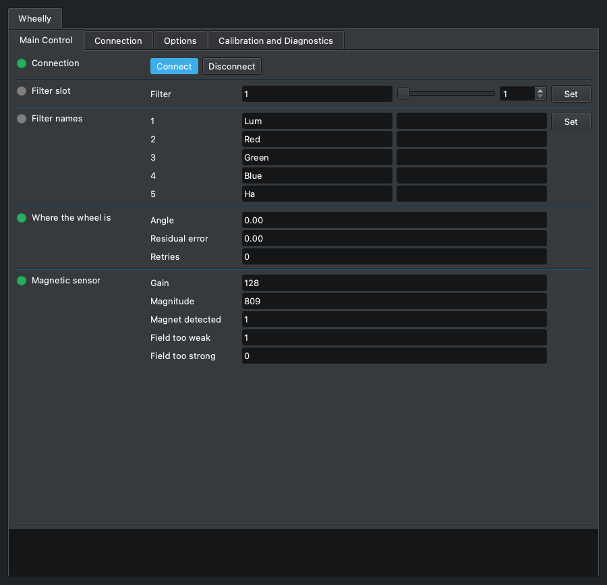607x585 pixels.
Task: Click the filter slot slider handle
Action: coord(404,94)
